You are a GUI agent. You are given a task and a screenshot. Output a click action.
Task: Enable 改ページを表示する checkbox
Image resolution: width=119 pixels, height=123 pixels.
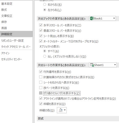[41, 88]
